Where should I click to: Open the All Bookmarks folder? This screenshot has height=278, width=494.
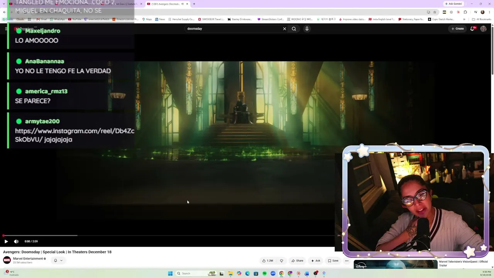tap(481, 19)
